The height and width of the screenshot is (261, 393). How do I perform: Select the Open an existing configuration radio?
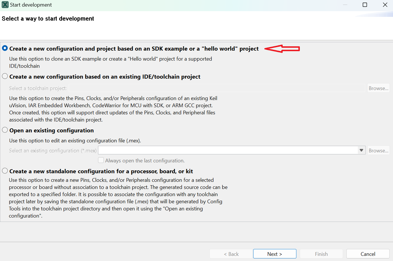click(5, 130)
